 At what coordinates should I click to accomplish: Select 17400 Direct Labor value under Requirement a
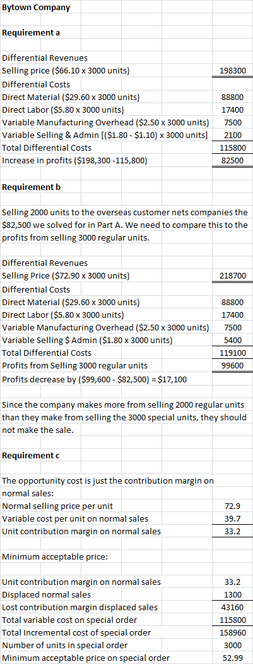click(x=233, y=110)
